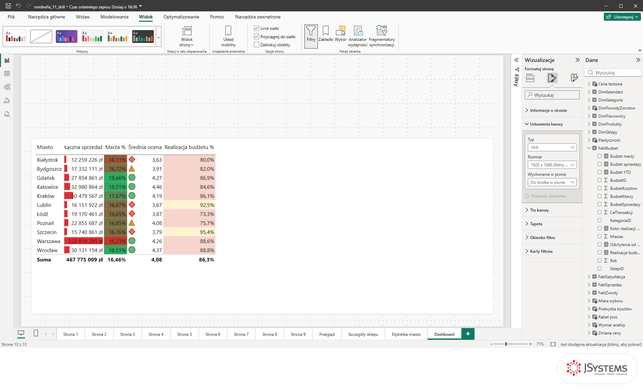
Task: Launch Analizator wydajności
Action: click(358, 36)
